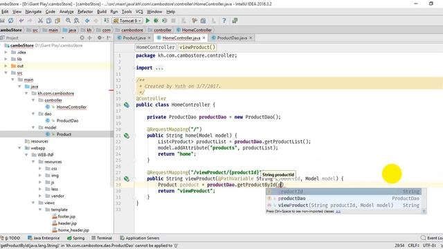Open the Replace toolbar icon
The image size is (443, 249).
[x=77, y=21]
